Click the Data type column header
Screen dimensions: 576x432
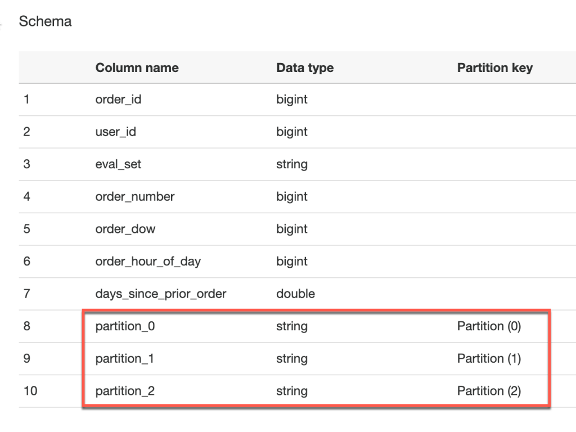coord(305,68)
